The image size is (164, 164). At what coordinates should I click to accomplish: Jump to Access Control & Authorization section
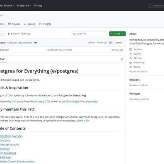[x=17, y=162]
